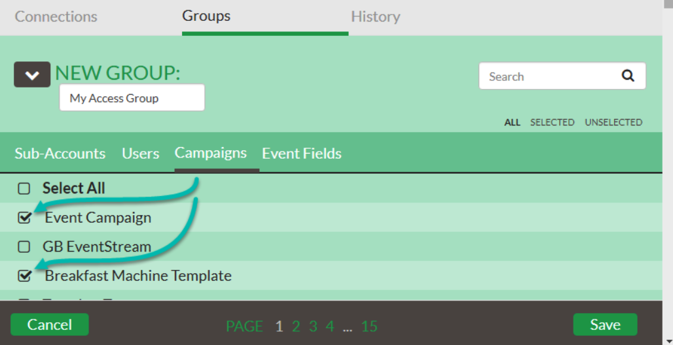Uncheck the Event Campaign checkbox
Image resolution: width=673 pixels, height=345 pixels.
tap(24, 218)
